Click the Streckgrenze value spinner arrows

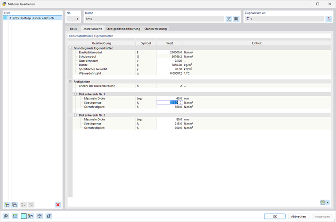pyautogui.click(x=181, y=103)
